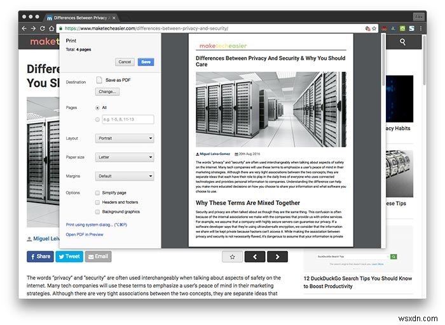Tweet the article
The width and height of the screenshot is (445, 325).
pos(69,256)
